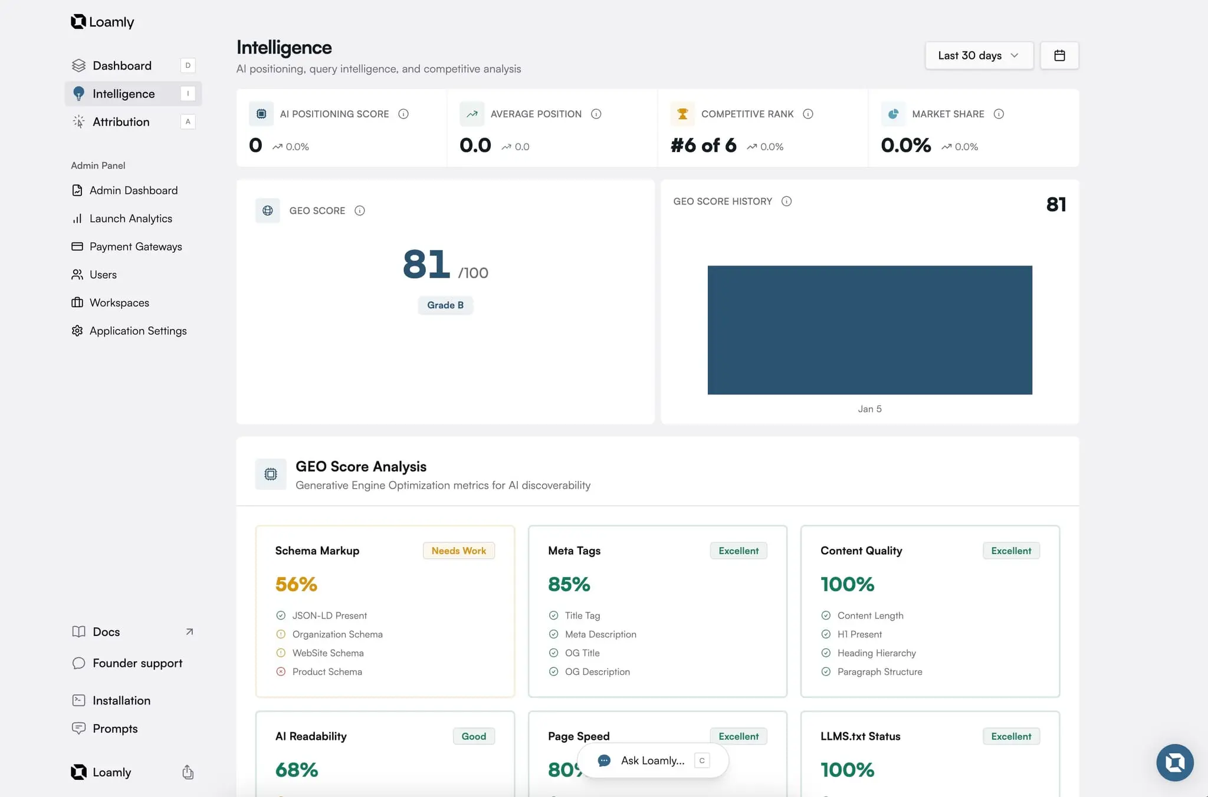Viewport: 1208px width, 797px height.
Task: Show info for AI Positioning Score
Action: click(403, 114)
